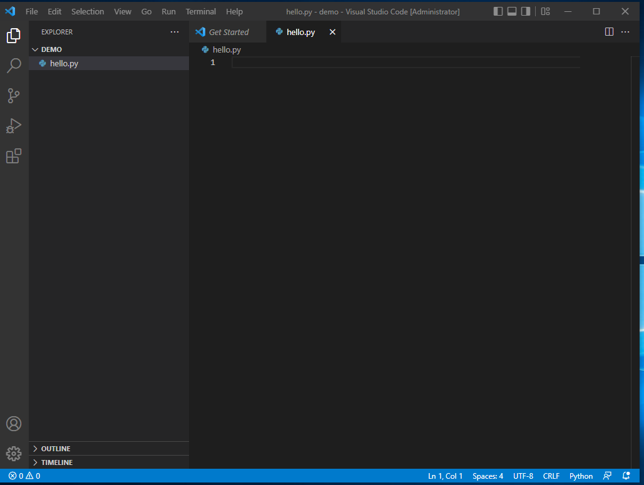This screenshot has height=485, width=644.
Task: Expand the TIMELINE section
Action: pyautogui.click(x=109, y=462)
